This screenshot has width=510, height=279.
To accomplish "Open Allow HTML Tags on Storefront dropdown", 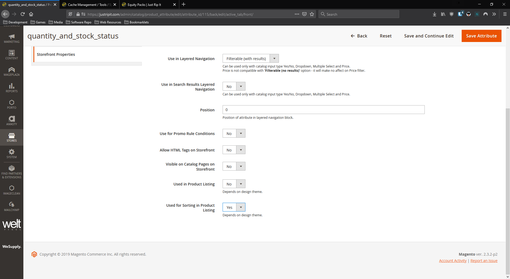I will [234, 150].
